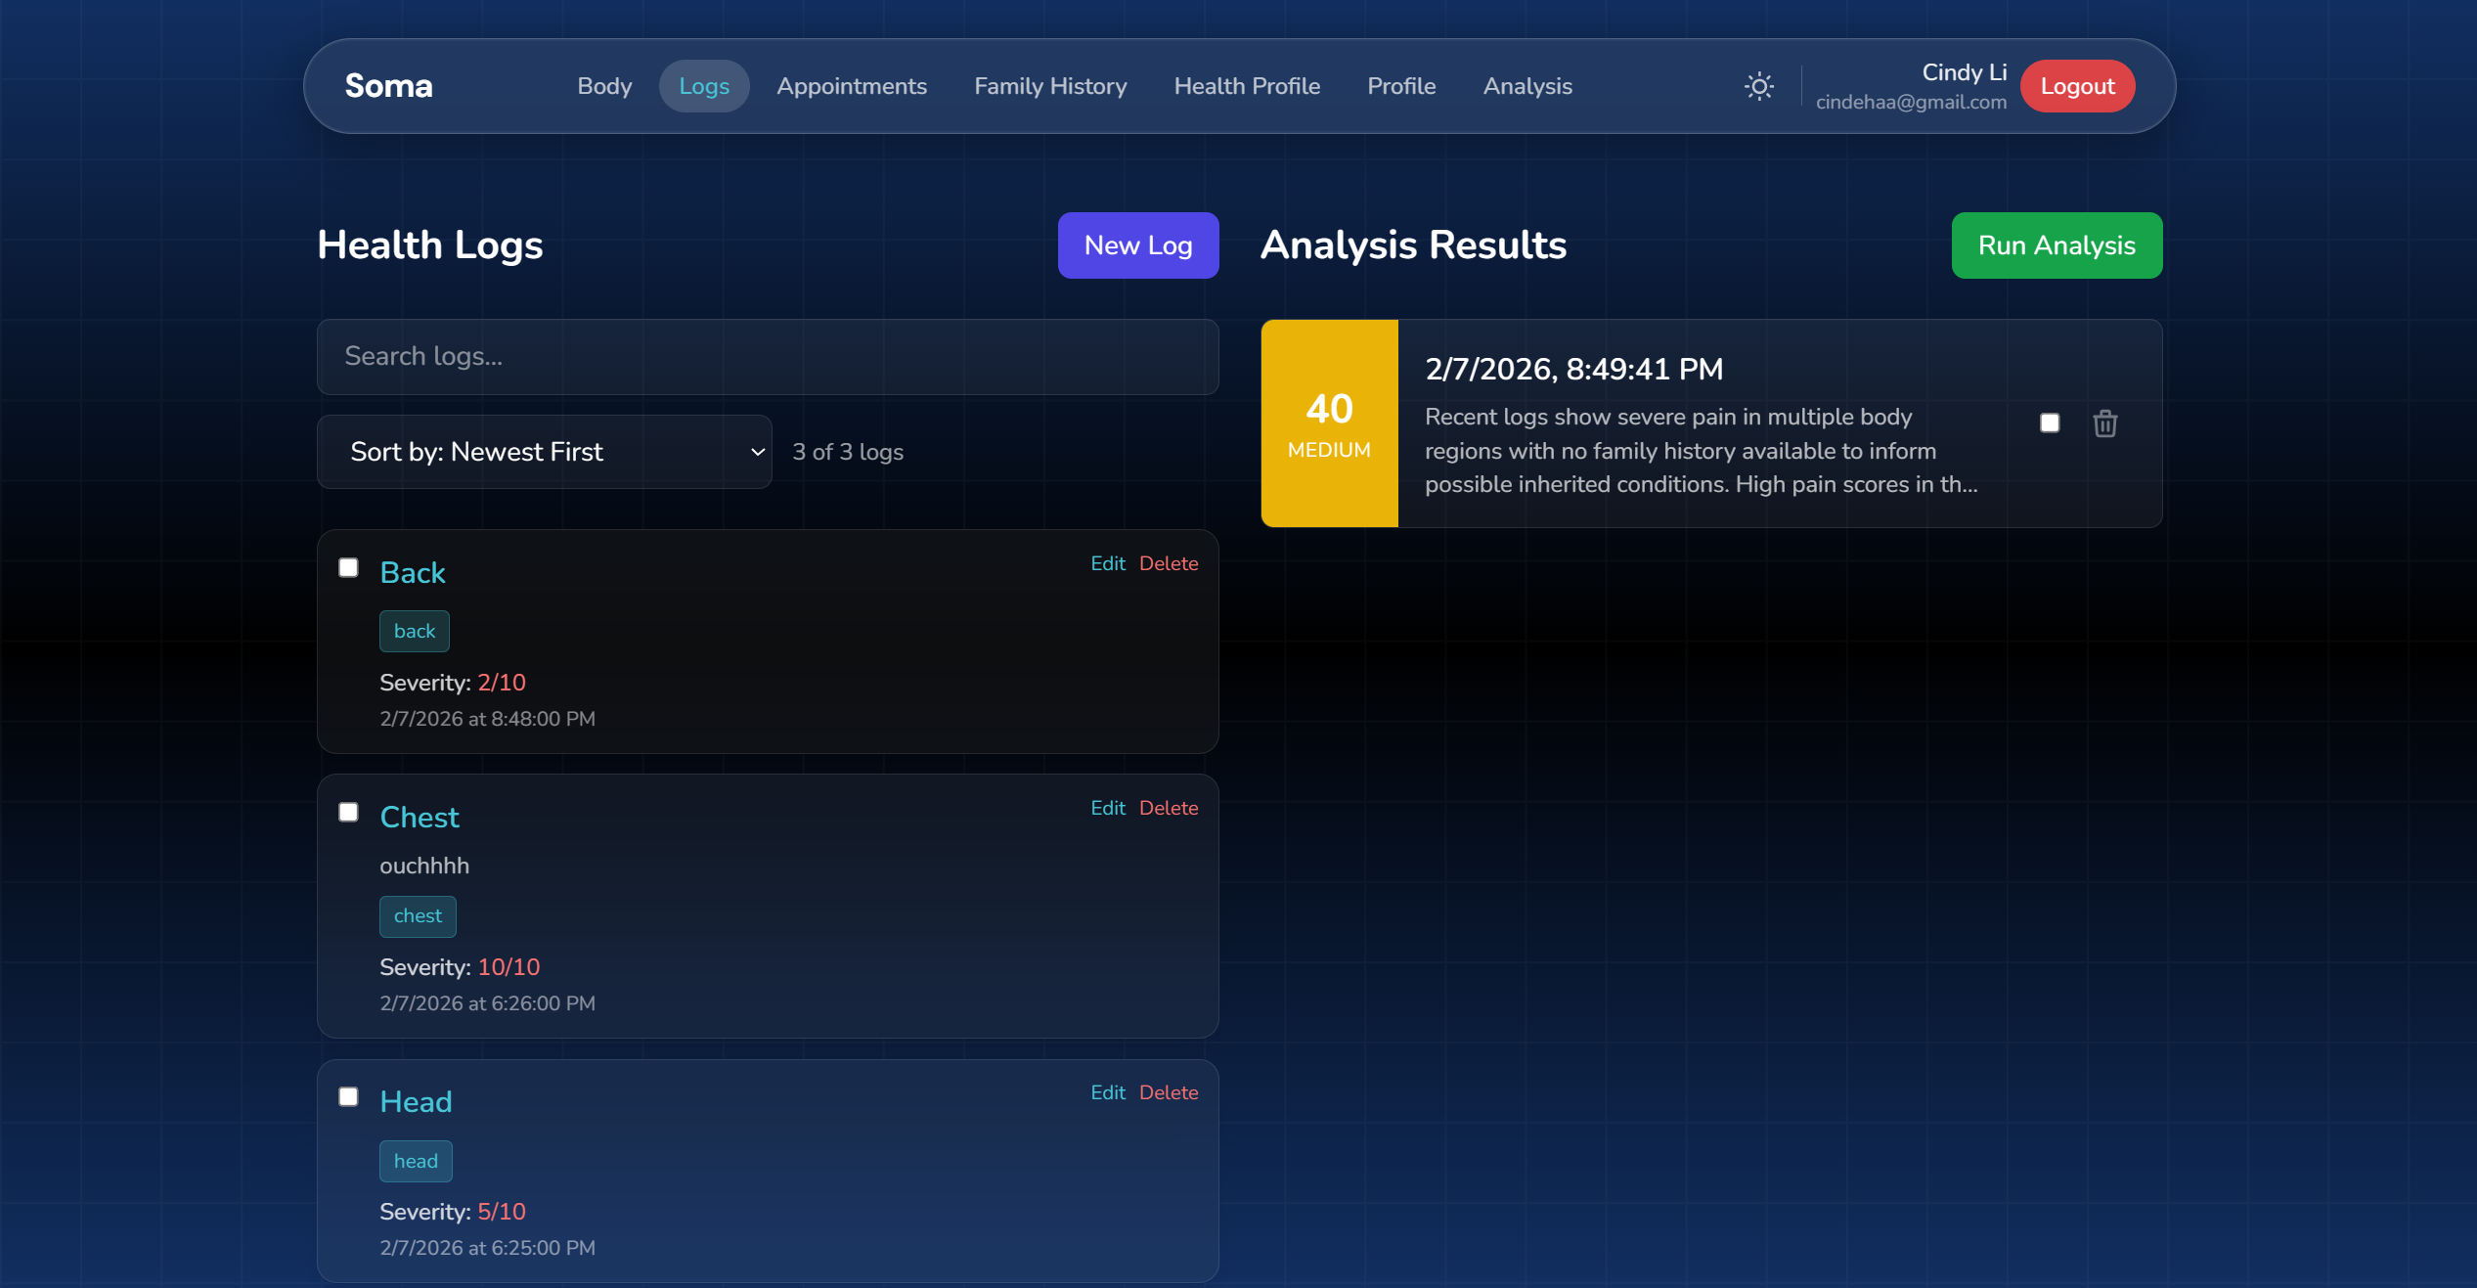Click the Search logs input field

tap(768, 357)
